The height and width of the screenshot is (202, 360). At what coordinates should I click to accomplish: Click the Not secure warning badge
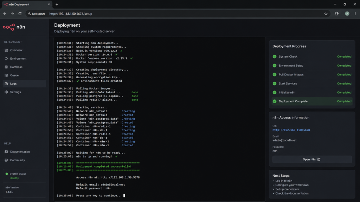(x=37, y=14)
